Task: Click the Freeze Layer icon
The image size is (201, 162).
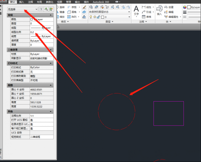Action: pos(123,7)
